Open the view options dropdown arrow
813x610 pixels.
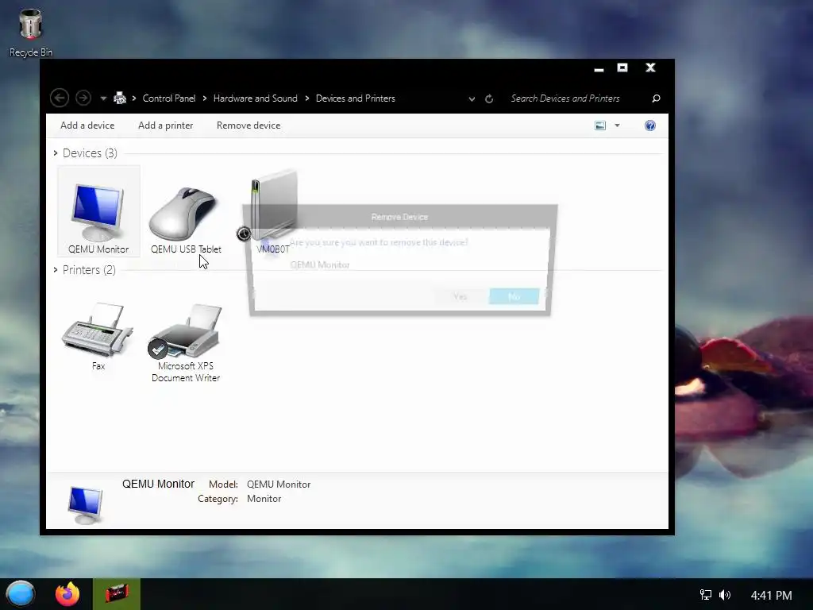click(x=617, y=125)
